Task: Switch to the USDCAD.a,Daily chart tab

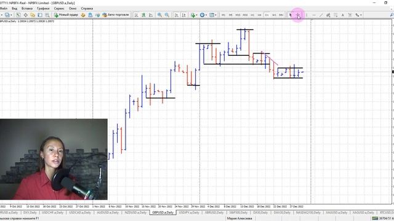Action: click(80, 212)
